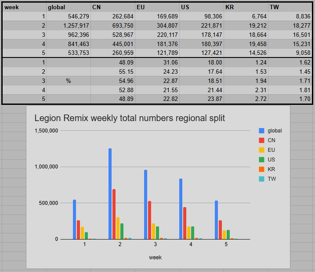
Task: Select the 'CN' column header cell
Action: 112,7
